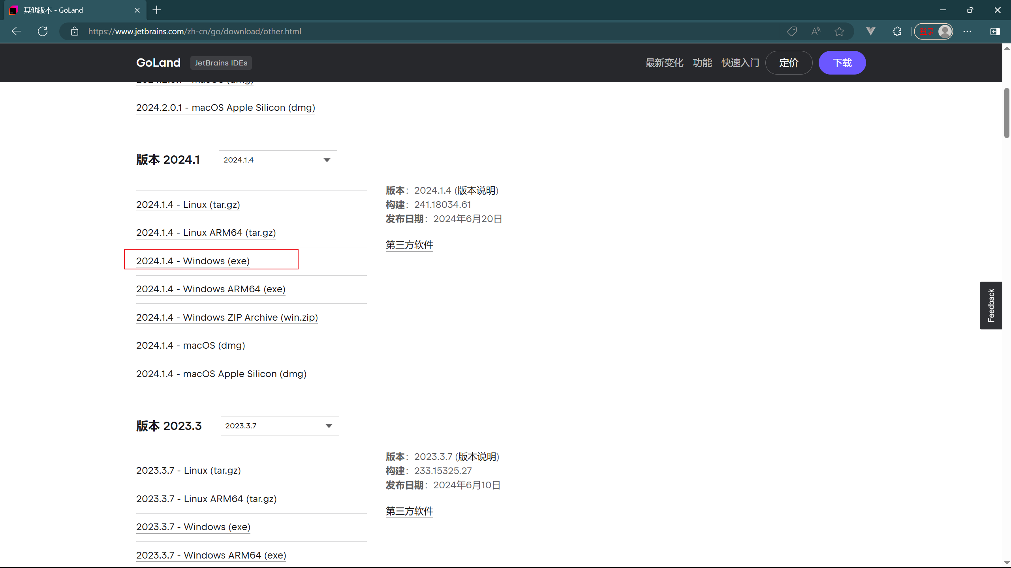Open the shopping price tag icon
Screen dimensions: 1011x568
[792, 31]
